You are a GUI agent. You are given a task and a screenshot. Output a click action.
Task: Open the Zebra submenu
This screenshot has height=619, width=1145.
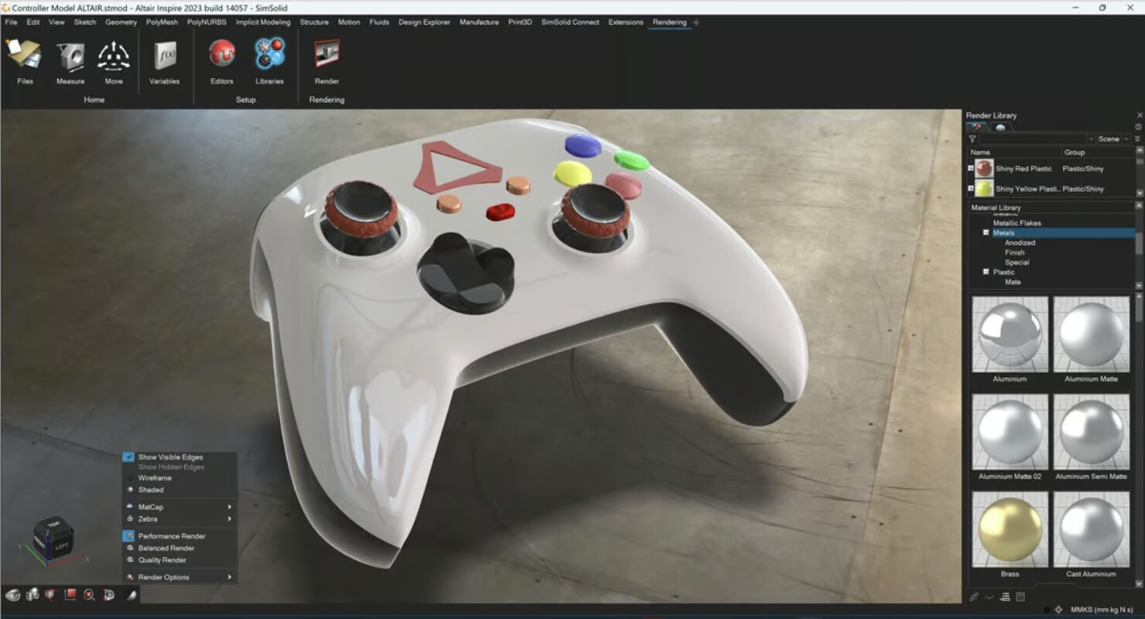point(180,519)
